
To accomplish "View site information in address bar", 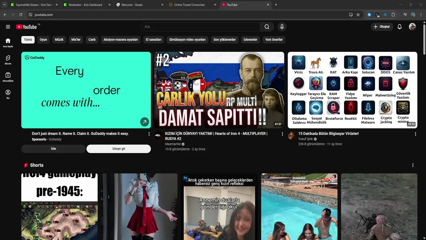I will (x=30, y=15).
